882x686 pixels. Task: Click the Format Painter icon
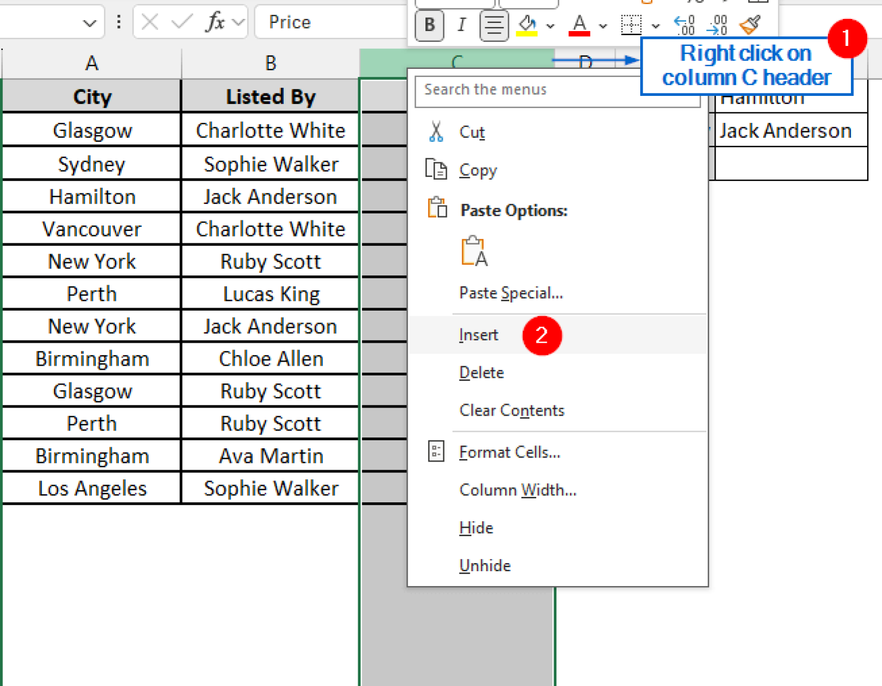pos(750,24)
